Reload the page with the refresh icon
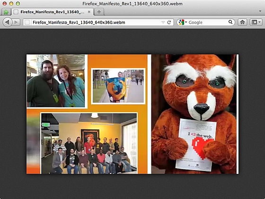Image resolution: width=265 pixels, height=199 pixels. (169, 22)
